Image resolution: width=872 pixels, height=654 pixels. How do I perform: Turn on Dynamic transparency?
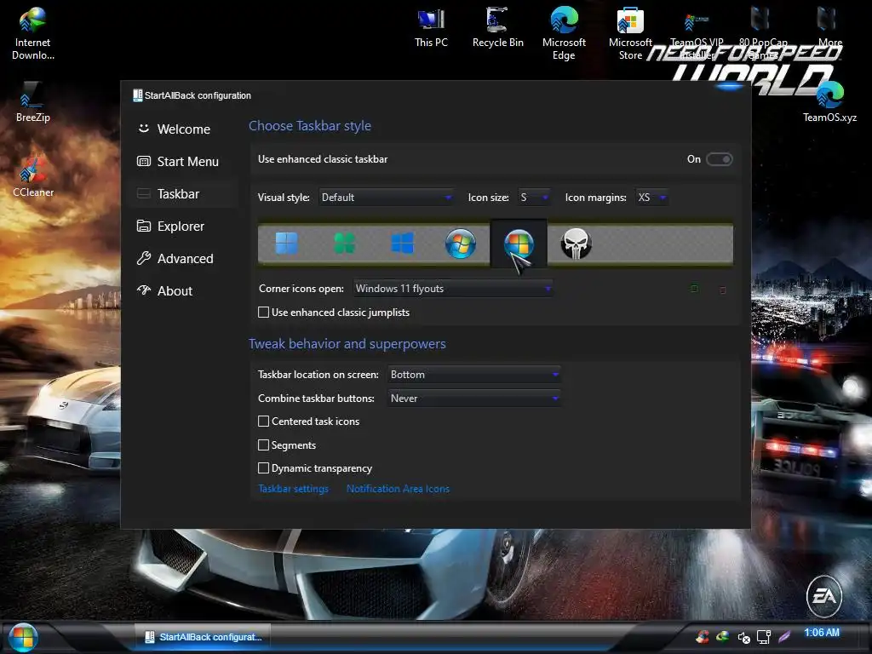pyautogui.click(x=264, y=468)
